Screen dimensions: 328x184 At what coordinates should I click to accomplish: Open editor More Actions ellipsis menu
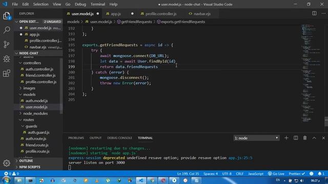[323, 13]
